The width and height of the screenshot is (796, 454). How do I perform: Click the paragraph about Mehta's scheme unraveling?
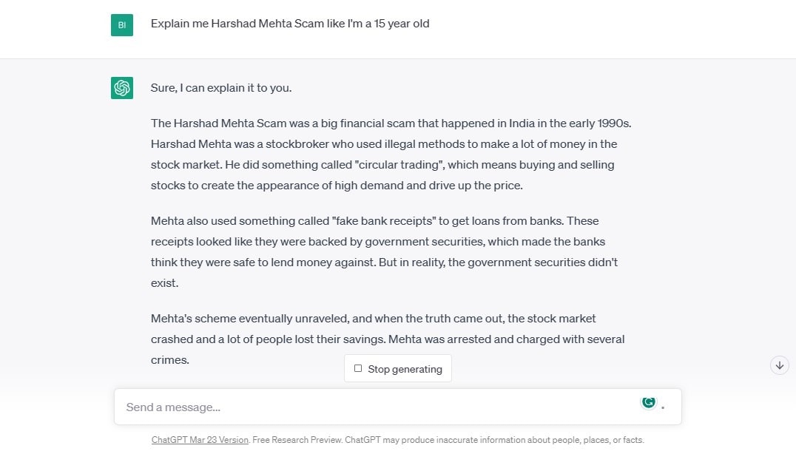coord(388,339)
